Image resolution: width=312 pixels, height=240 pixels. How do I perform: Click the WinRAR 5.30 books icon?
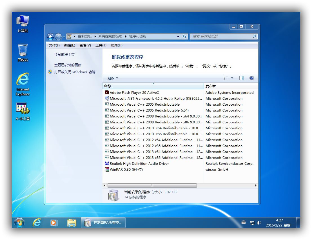point(107,169)
